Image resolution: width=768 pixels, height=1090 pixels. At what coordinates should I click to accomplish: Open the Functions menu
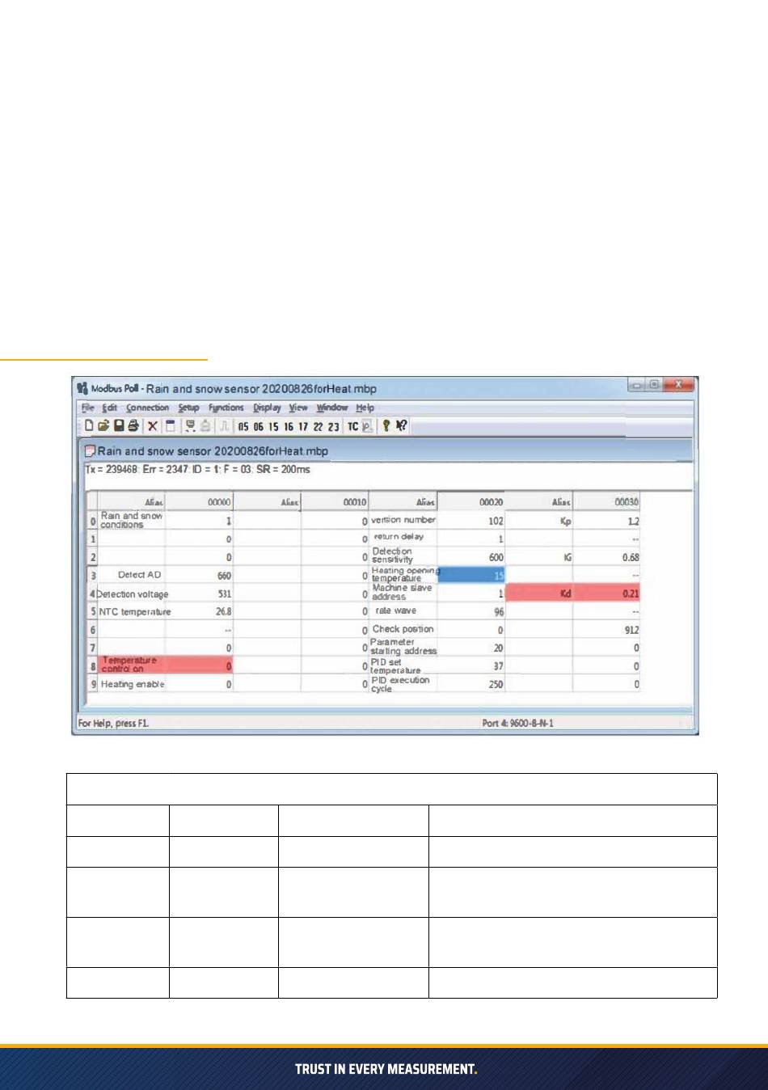[226, 408]
